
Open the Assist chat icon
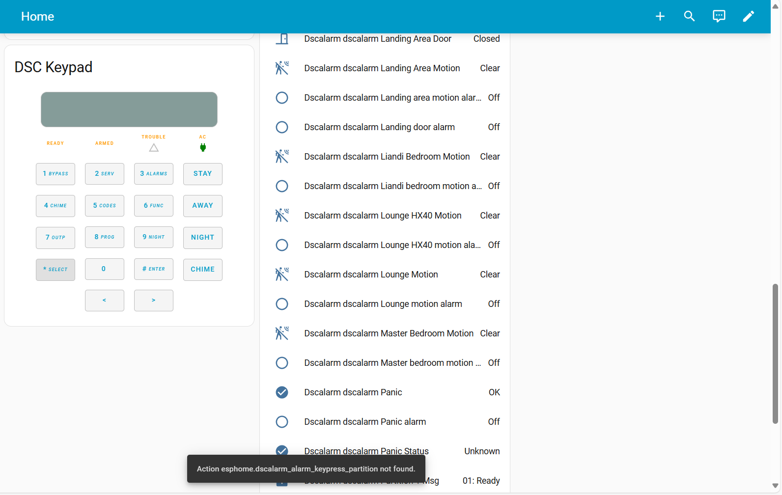pos(719,17)
